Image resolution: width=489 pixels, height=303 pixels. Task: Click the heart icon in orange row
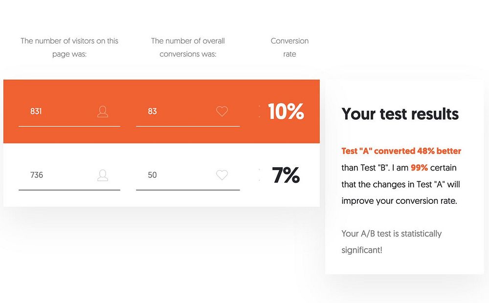(222, 111)
